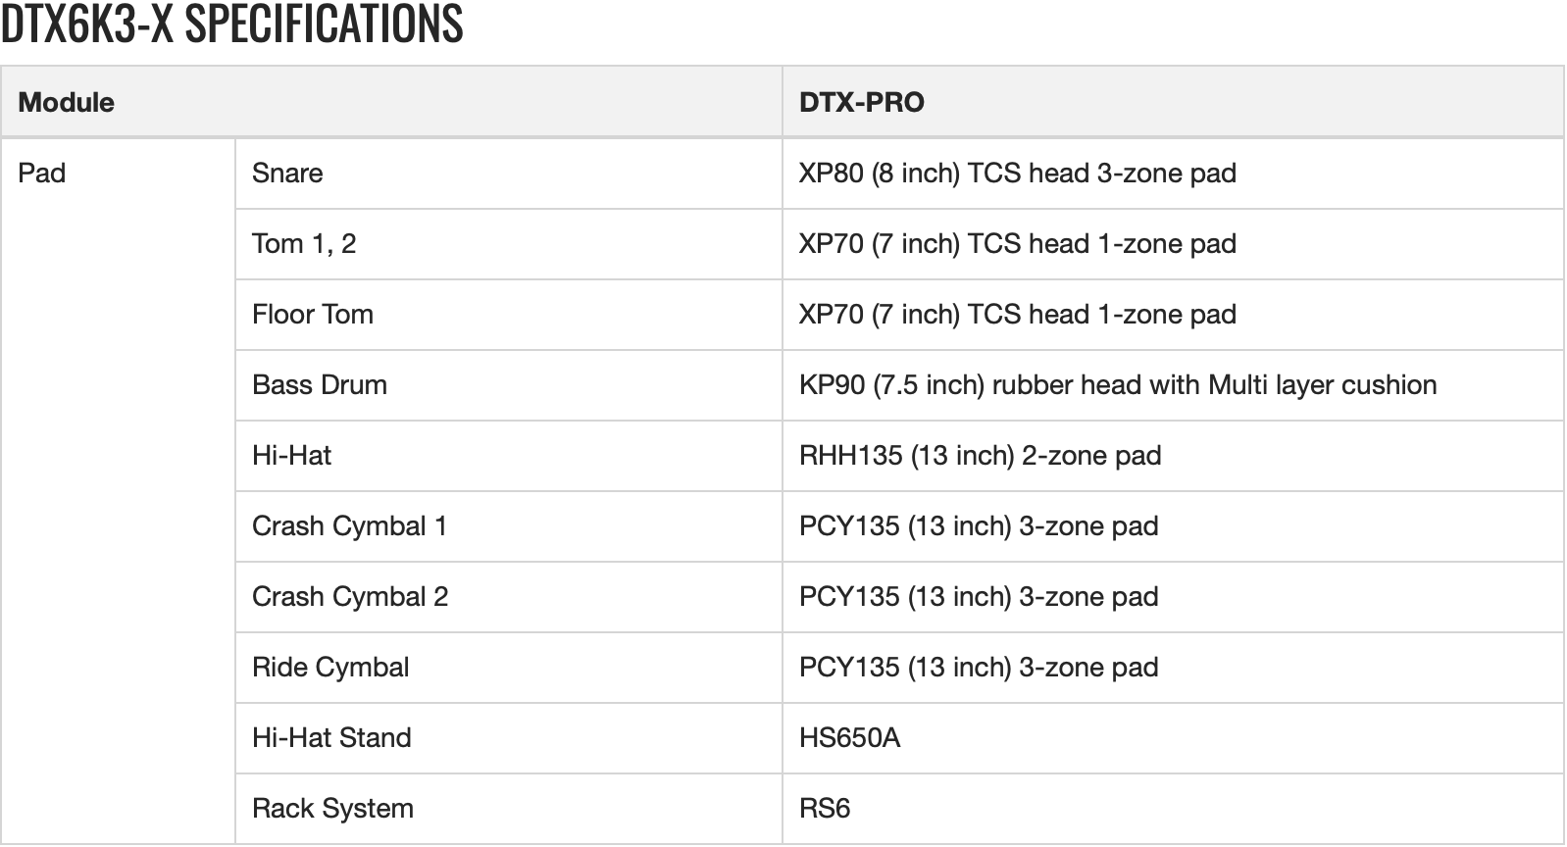This screenshot has height=847, width=1567.
Task: Click the Snare row label
Action: tap(287, 174)
